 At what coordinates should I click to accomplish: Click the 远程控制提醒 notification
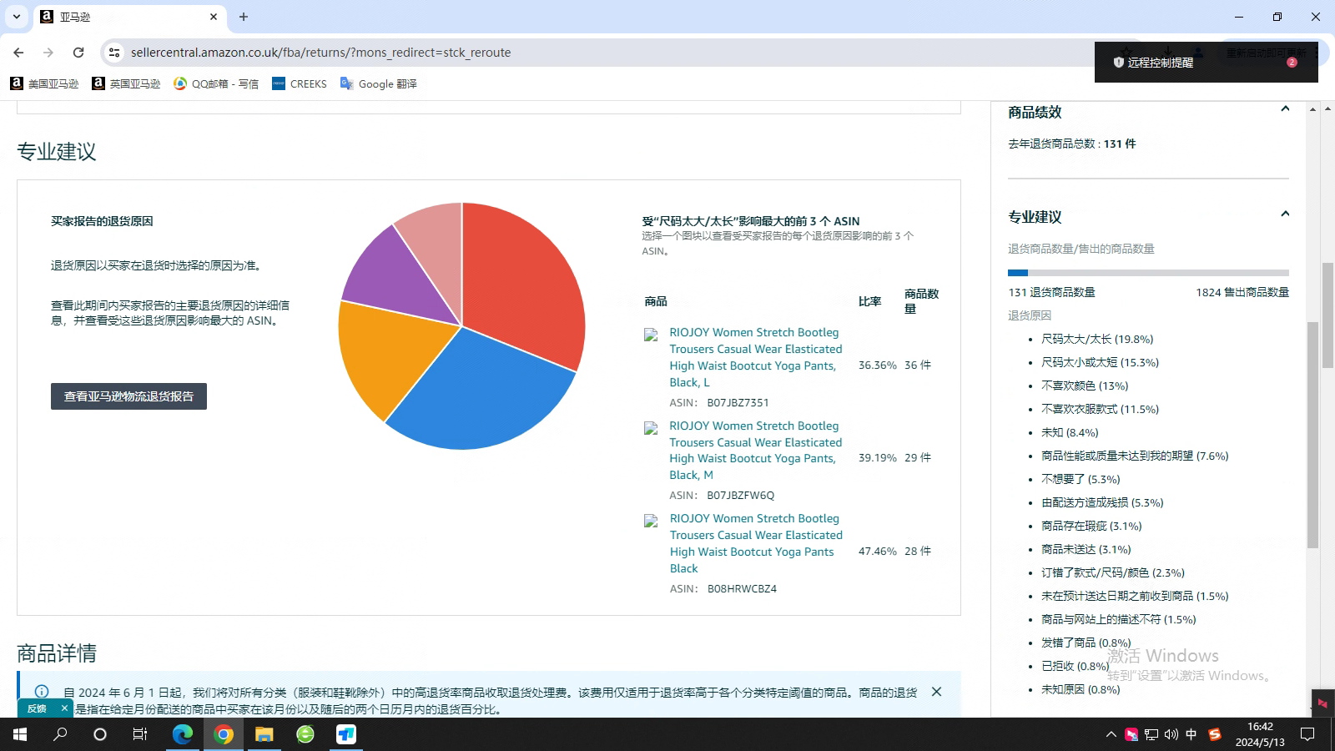coord(1206,63)
